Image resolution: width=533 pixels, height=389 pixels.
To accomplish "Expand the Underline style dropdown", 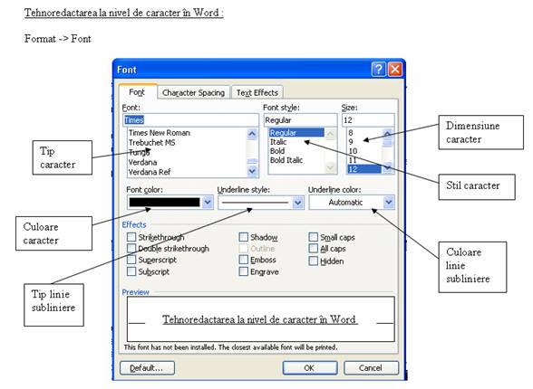I will pyautogui.click(x=297, y=203).
